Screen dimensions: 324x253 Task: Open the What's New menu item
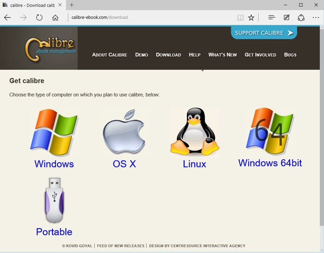[x=223, y=55]
